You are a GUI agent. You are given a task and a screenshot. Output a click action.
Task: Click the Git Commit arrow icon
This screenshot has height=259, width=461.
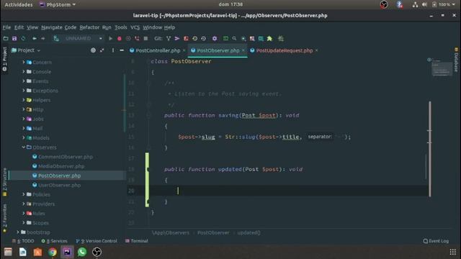pos(177,38)
